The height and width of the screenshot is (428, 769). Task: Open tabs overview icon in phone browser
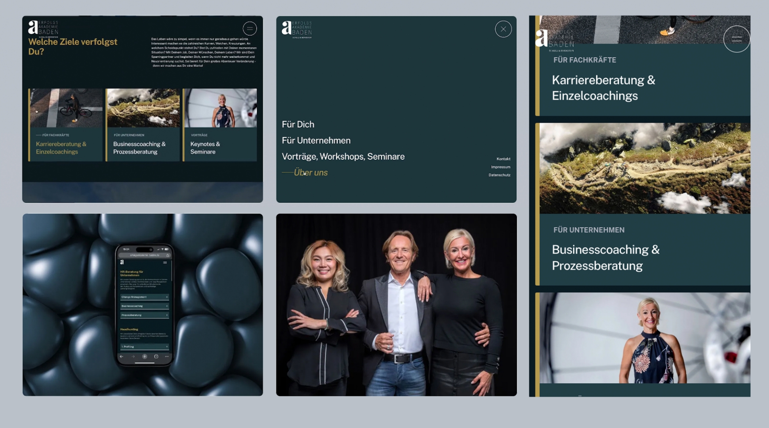click(x=156, y=356)
